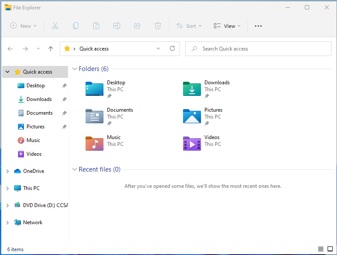Click the Rename icon in toolbar
This screenshot has height=255, width=337.
[117, 26]
